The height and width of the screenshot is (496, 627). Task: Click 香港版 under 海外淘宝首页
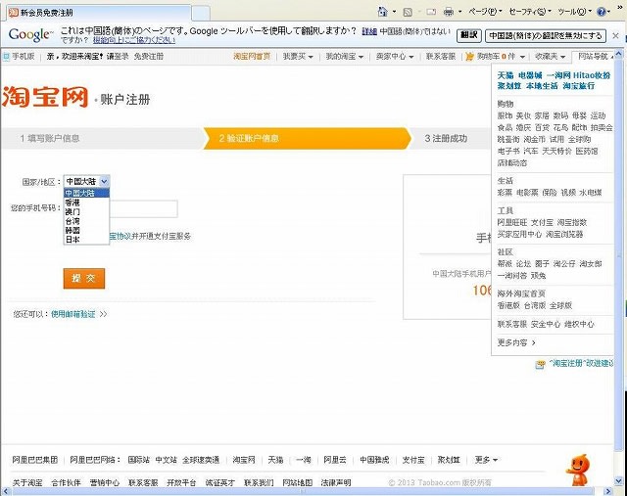point(508,305)
